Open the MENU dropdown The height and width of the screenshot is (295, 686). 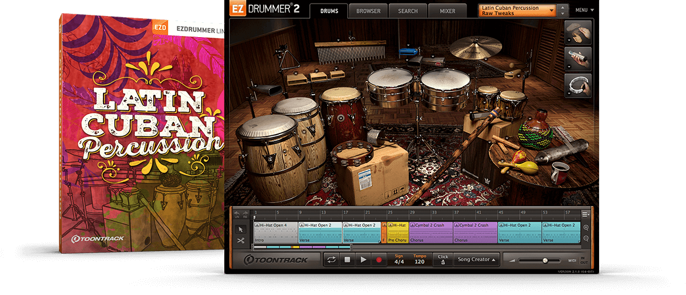pyautogui.click(x=584, y=10)
